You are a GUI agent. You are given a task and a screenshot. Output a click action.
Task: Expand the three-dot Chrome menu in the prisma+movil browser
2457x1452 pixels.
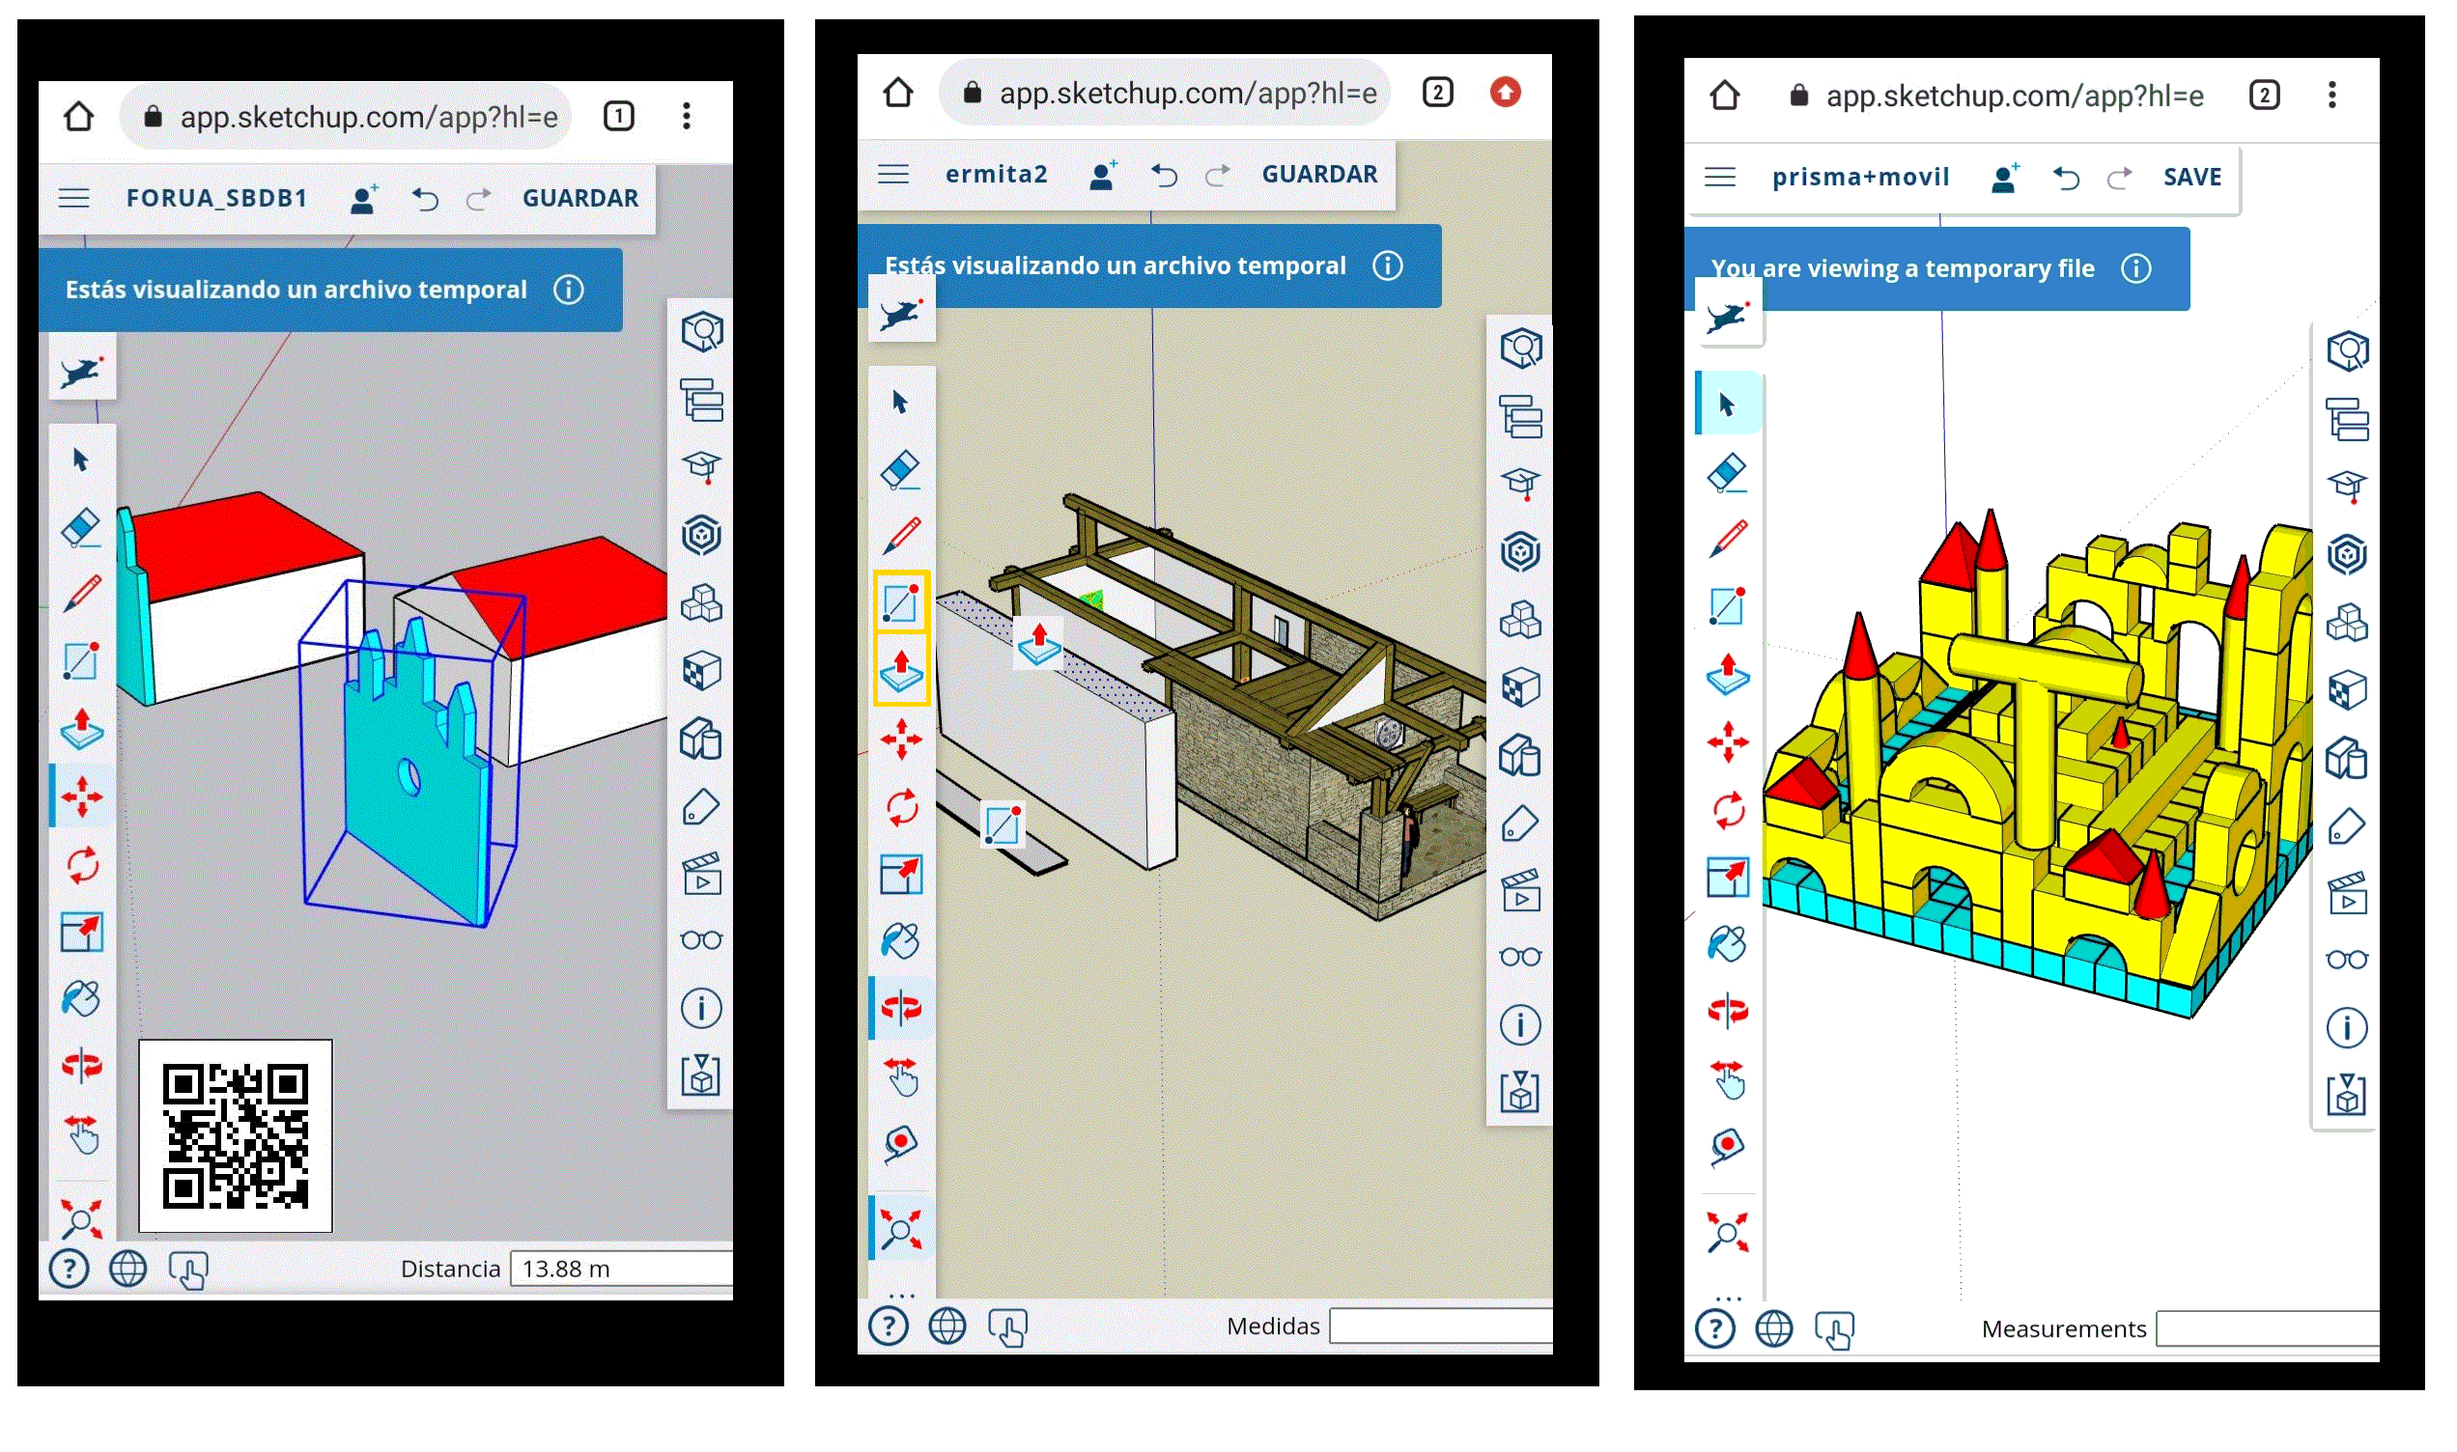coord(2333,95)
